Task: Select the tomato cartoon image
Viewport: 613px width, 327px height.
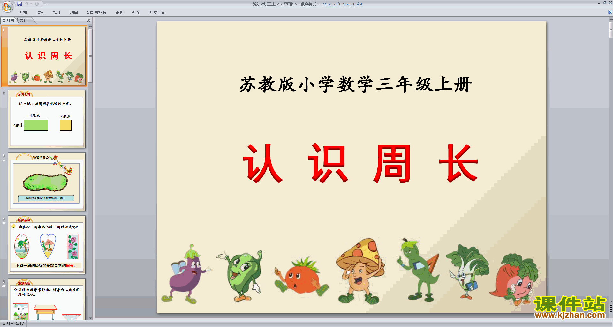Action: (301, 276)
